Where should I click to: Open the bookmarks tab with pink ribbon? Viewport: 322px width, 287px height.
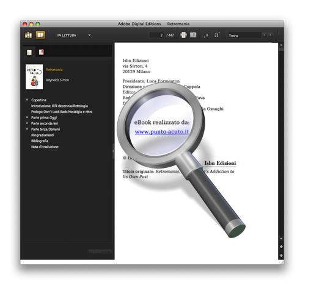(41, 52)
